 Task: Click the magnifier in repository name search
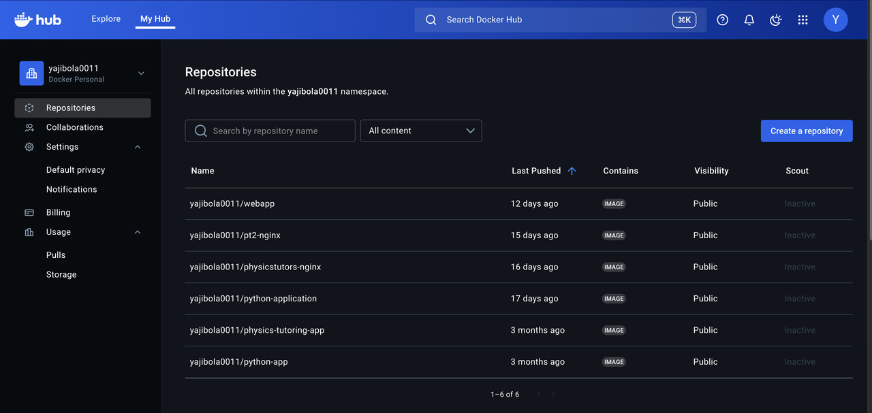coord(201,131)
